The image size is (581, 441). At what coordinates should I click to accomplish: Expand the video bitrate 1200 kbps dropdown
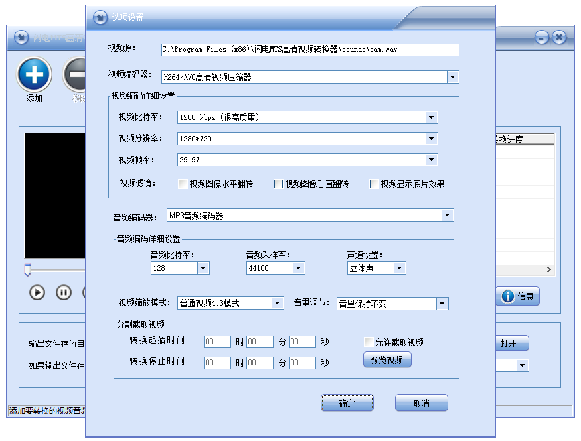coord(432,117)
